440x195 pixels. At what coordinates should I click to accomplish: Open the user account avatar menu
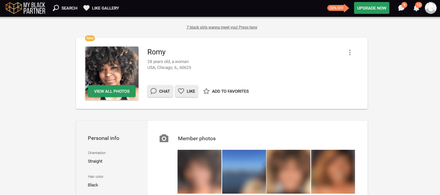pyautogui.click(x=431, y=8)
